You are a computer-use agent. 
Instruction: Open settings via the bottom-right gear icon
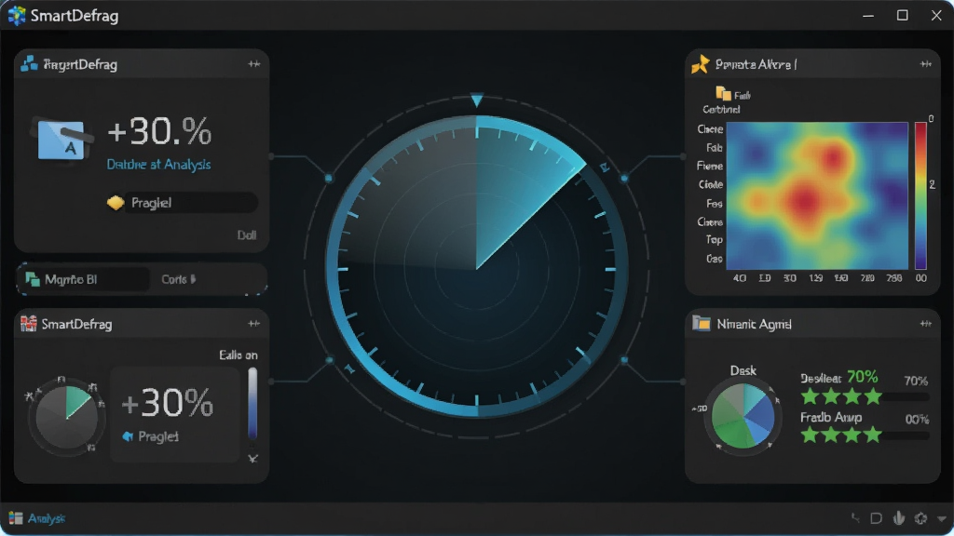(920, 518)
